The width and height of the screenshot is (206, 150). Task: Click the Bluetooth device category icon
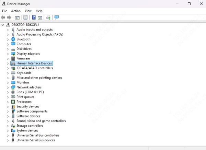coord(13,39)
